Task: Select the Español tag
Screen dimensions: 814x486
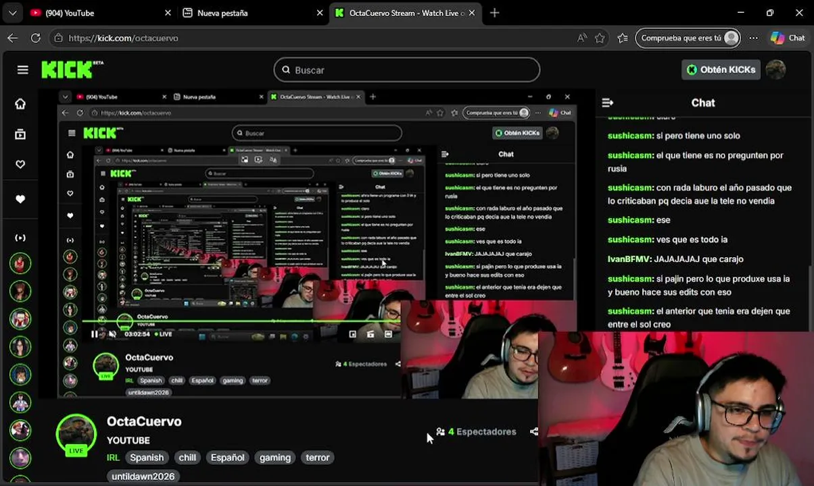Action: point(227,458)
